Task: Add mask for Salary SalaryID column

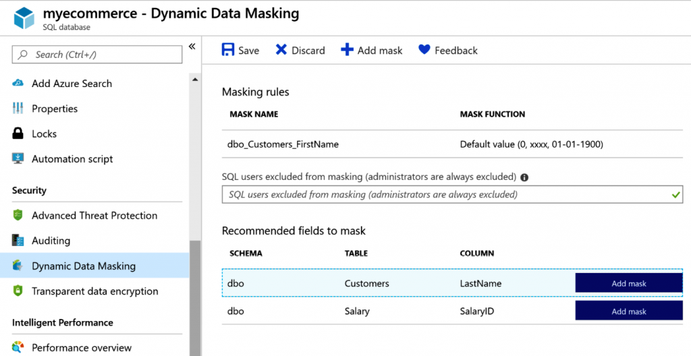Action: (x=628, y=311)
